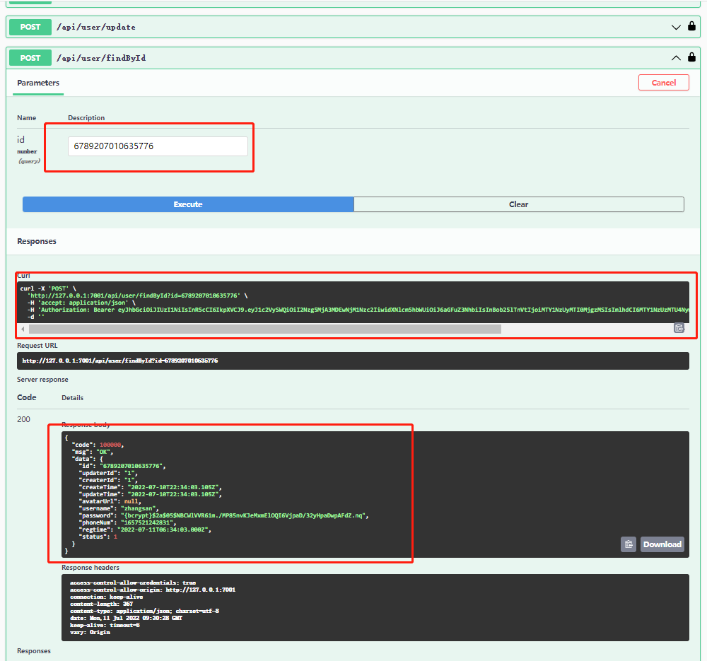Click the content-type response header line
This screenshot has width=707, height=661.
(x=145, y=611)
